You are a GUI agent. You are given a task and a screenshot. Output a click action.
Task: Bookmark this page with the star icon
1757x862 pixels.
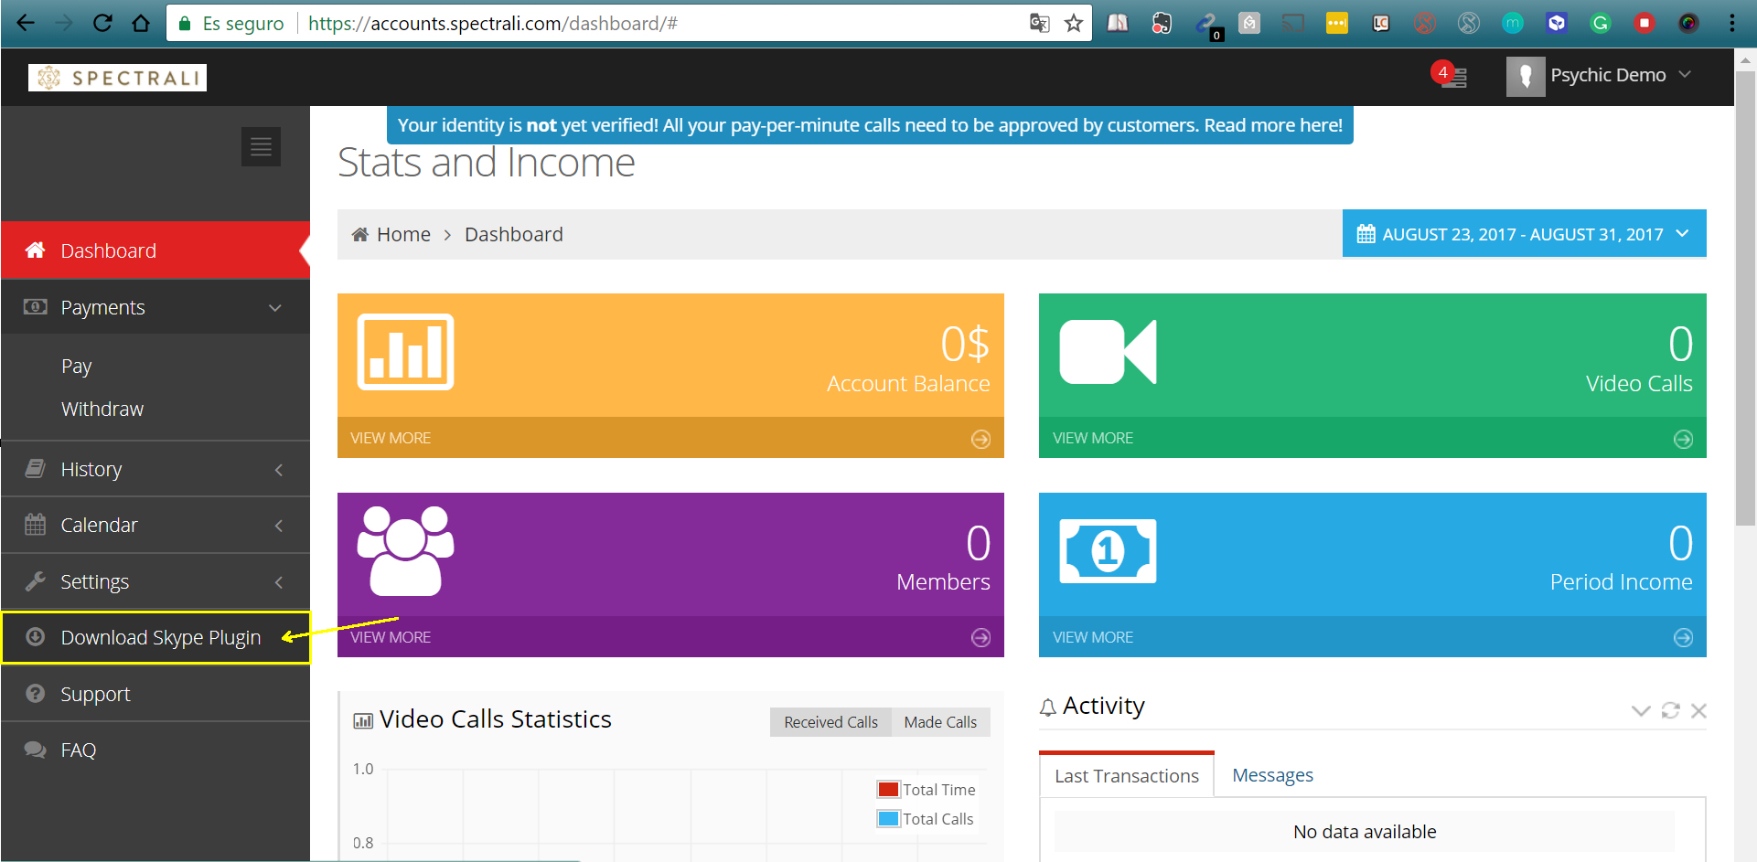point(1074,24)
